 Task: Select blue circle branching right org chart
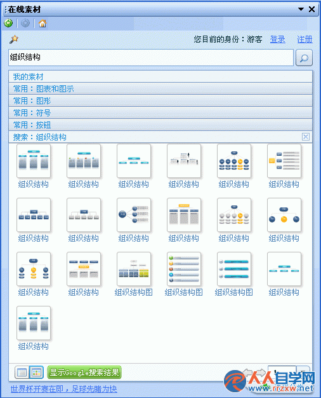tap(134, 215)
